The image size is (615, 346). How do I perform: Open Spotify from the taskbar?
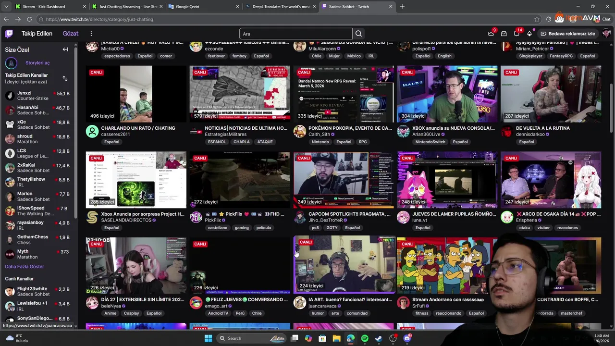pos(365,338)
